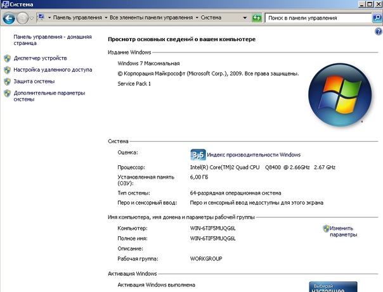Select computer name next to Компьютер label
Viewport: 383px width, 292px height.
pos(213,228)
